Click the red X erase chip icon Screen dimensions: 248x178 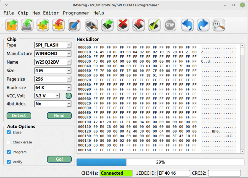pyautogui.click(x=123, y=25)
